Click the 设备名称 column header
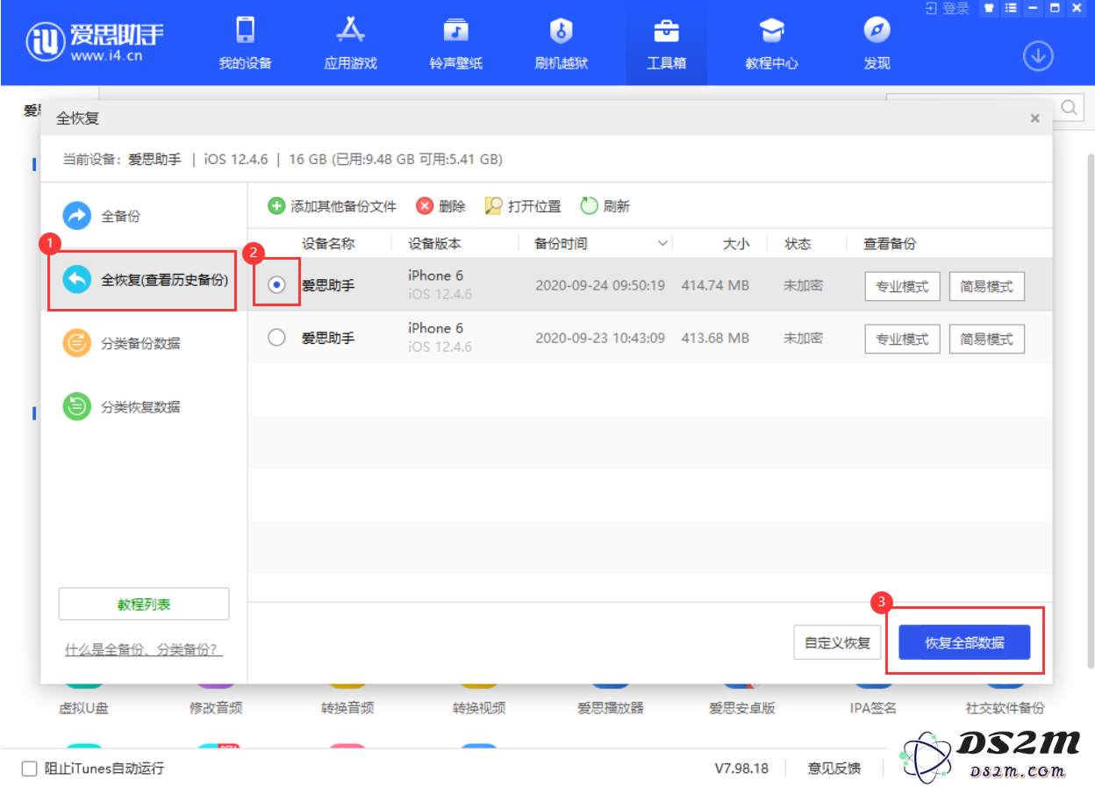This screenshot has width=1095, height=787. pyautogui.click(x=328, y=244)
